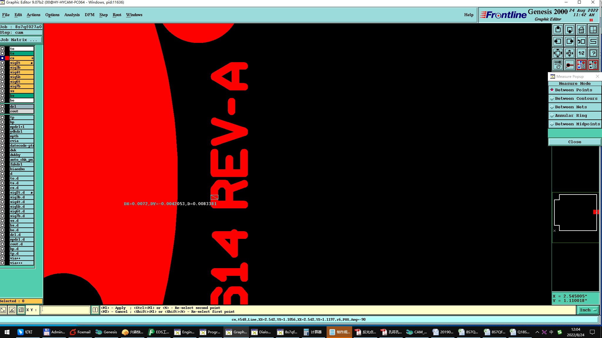Screen dimensions: 602x338
Task: Open the Options menu
Action: pyautogui.click(x=52, y=15)
